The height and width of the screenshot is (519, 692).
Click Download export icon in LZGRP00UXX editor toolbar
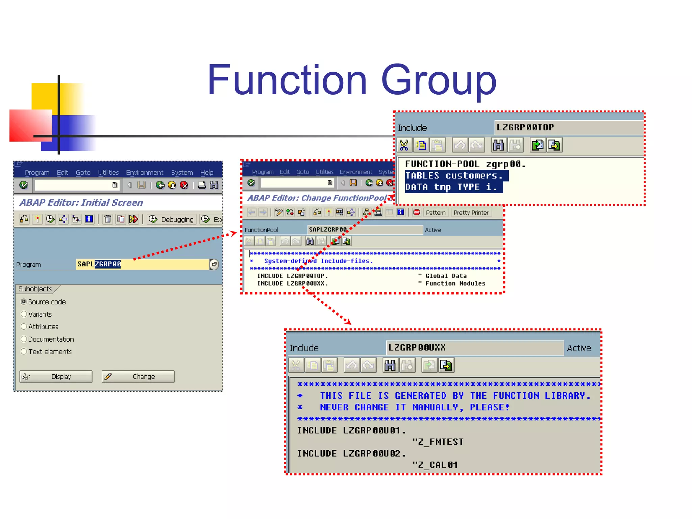pos(446,365)
